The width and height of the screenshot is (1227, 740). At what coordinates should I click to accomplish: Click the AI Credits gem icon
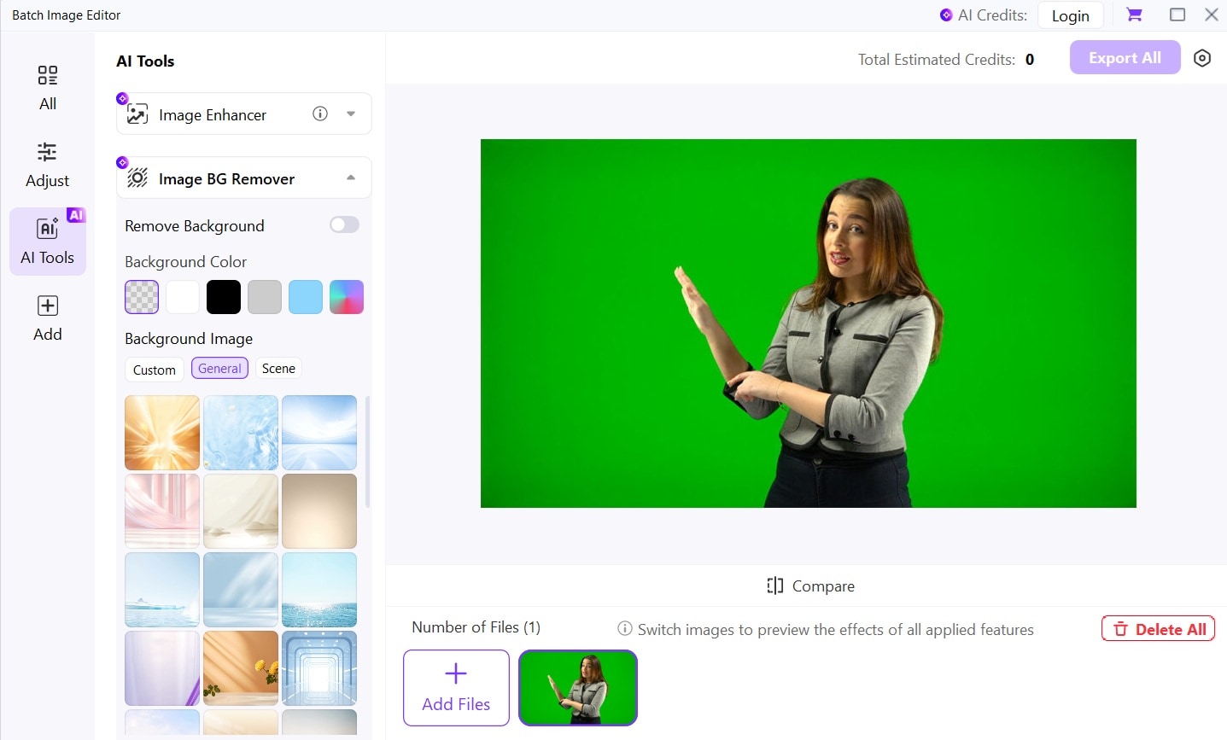coord(946,15)
